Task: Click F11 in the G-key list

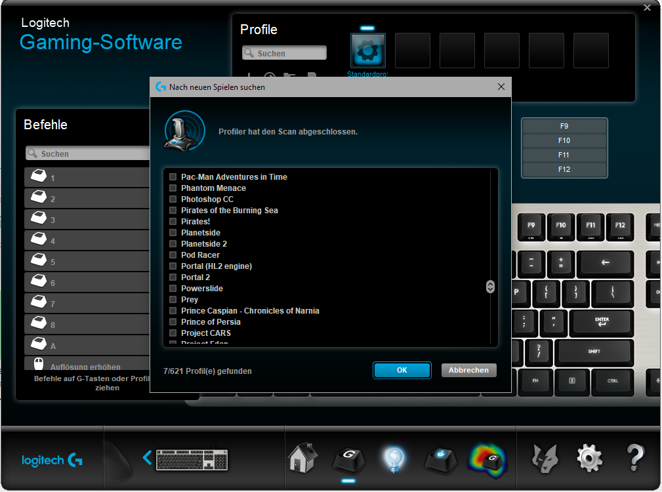Action: tap(564, 155)
